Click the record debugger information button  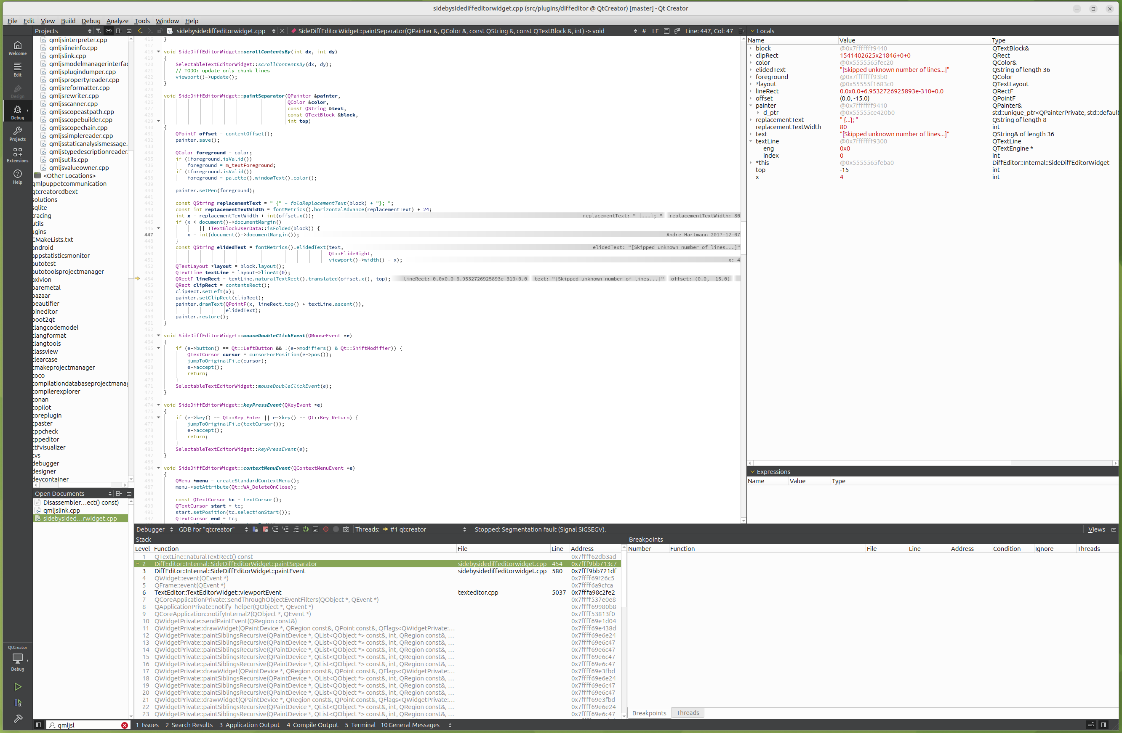coord(326,529)
